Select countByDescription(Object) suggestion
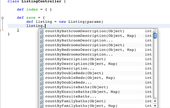Screen dimensions: 170x108 tap(96, 59)
